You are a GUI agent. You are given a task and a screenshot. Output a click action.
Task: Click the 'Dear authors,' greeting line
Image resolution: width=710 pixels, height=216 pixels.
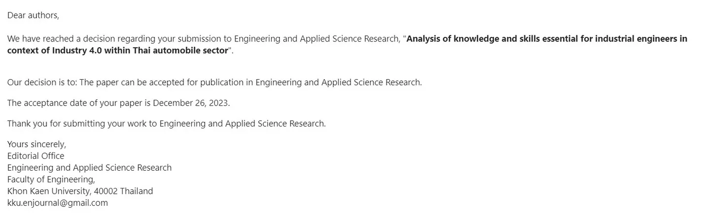[33, 15]
